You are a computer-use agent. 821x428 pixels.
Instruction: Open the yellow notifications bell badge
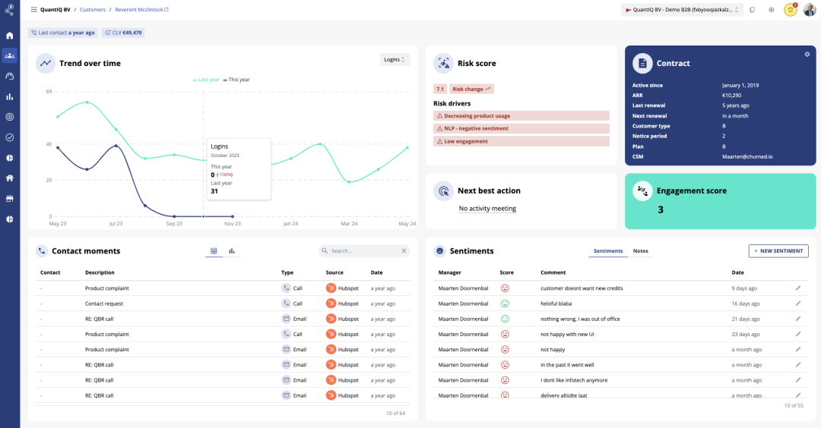click(x=791, y=9)
